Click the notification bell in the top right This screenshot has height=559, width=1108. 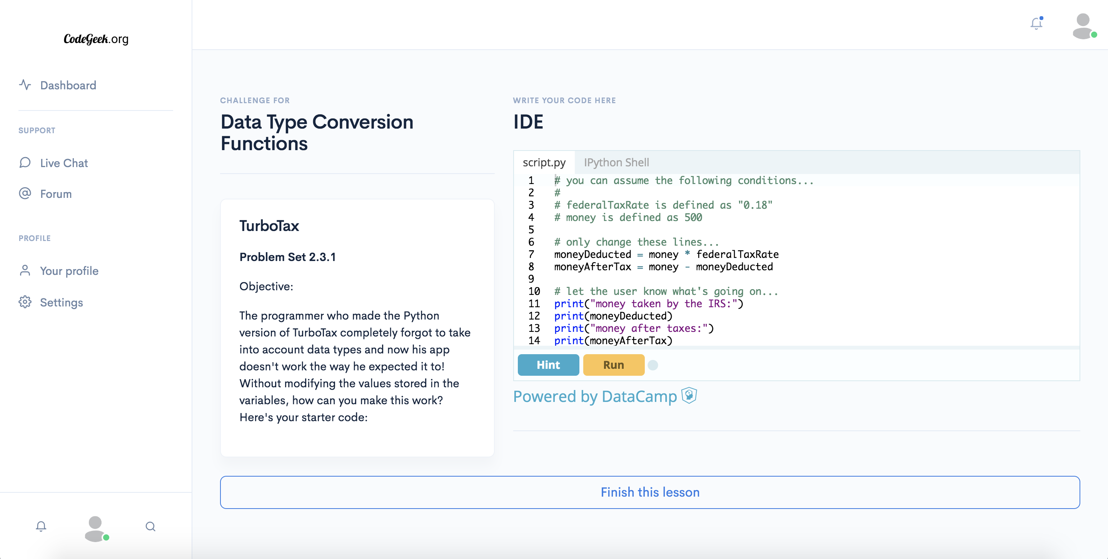(1036, 23)
